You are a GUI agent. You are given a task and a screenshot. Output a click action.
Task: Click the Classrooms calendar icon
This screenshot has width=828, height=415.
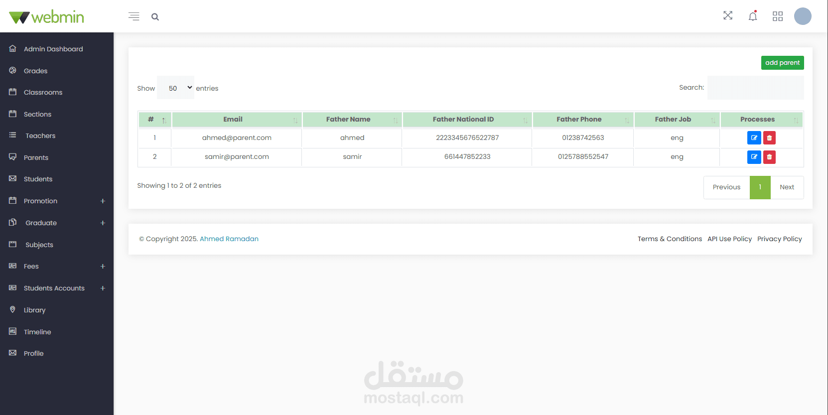click(13, 92)
